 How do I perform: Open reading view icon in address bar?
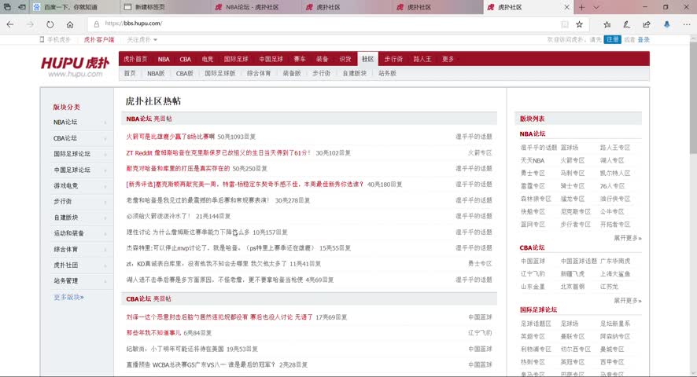point(565,24)
